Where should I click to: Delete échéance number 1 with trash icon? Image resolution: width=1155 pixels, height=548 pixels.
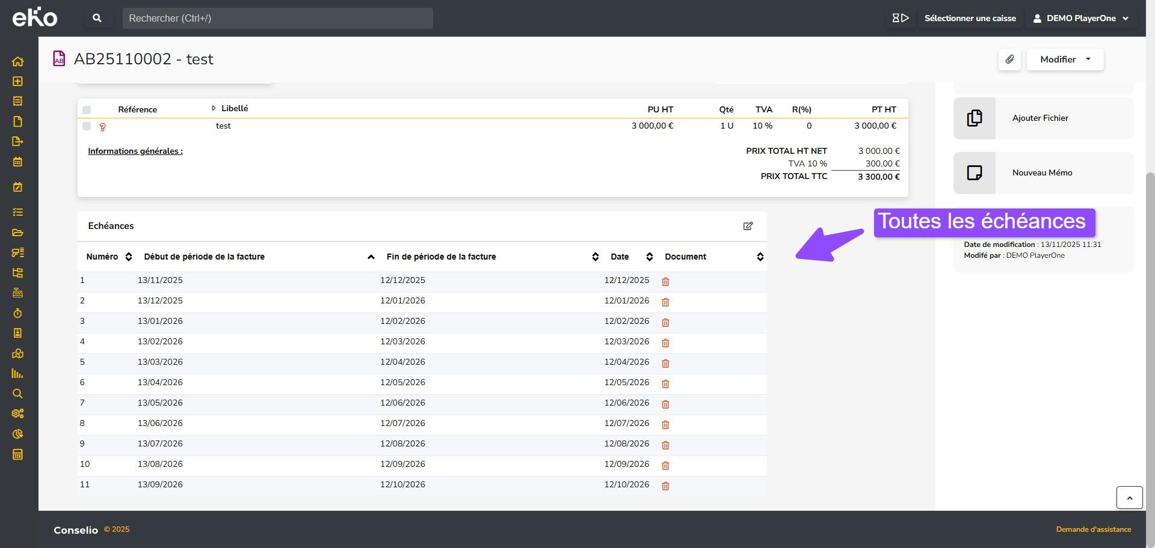665,281
